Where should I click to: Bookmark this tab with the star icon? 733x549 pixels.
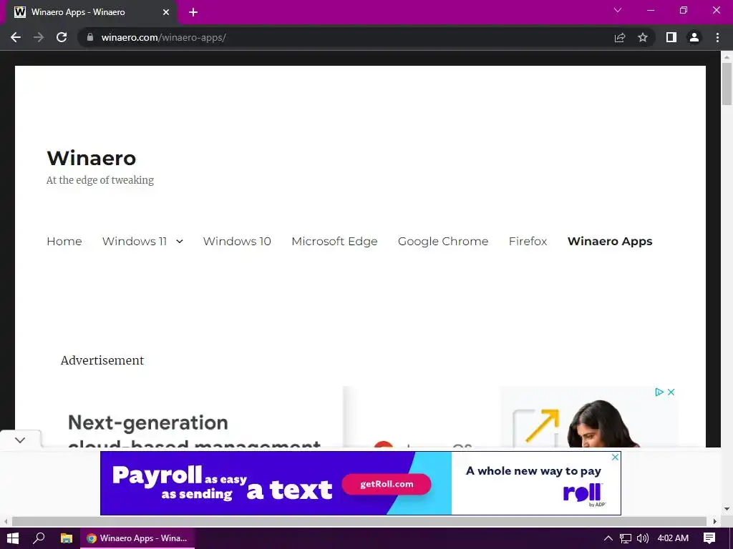pyautogui.click(x=643, y=37)
